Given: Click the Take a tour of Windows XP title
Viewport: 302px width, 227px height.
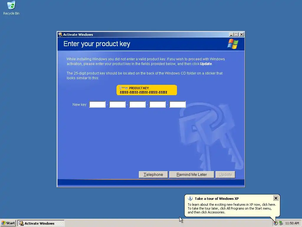Looking at the screenshot, I should point(217,199).
